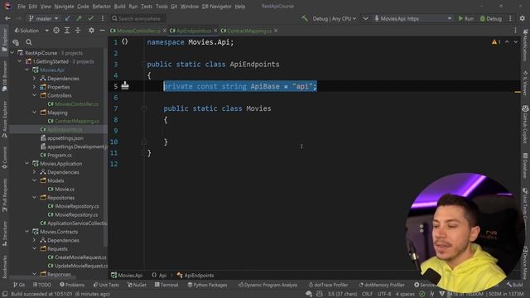The height and width of the screenshot is (298, 530).
Task: Toggle the DB Browser tool window
Action: (4, 76)
